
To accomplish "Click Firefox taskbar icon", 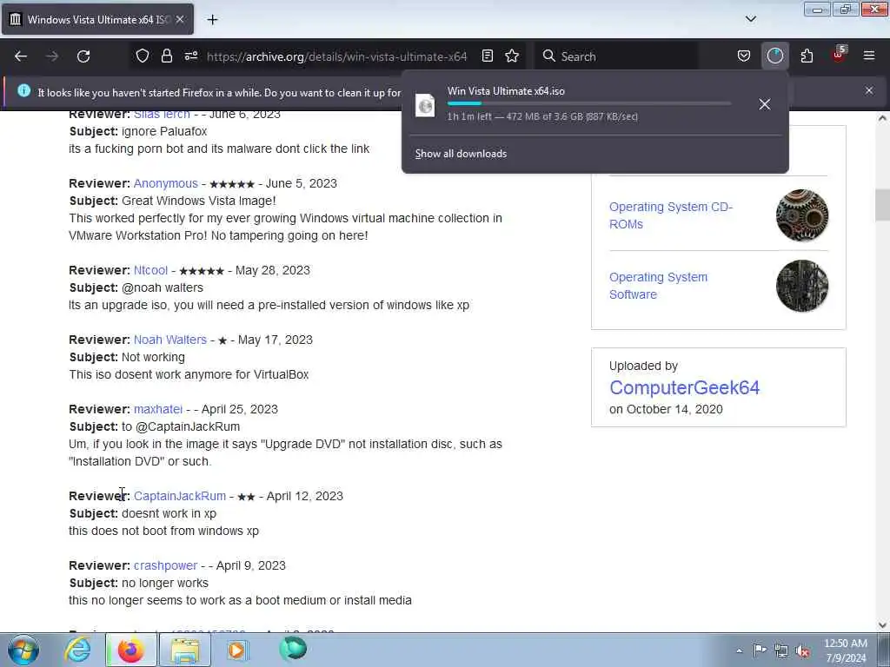I will coord(130,650).
